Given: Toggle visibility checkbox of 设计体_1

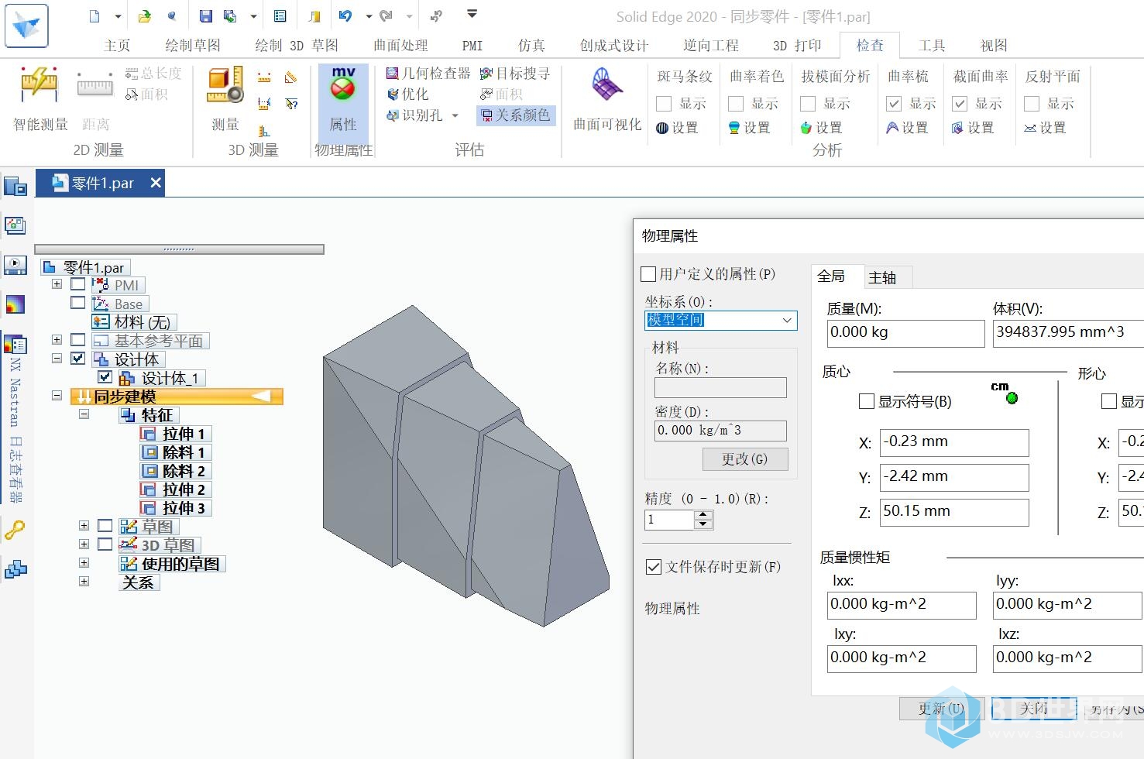Looking at the screenshot, I should pyautogui.click(x=105, y=377).
